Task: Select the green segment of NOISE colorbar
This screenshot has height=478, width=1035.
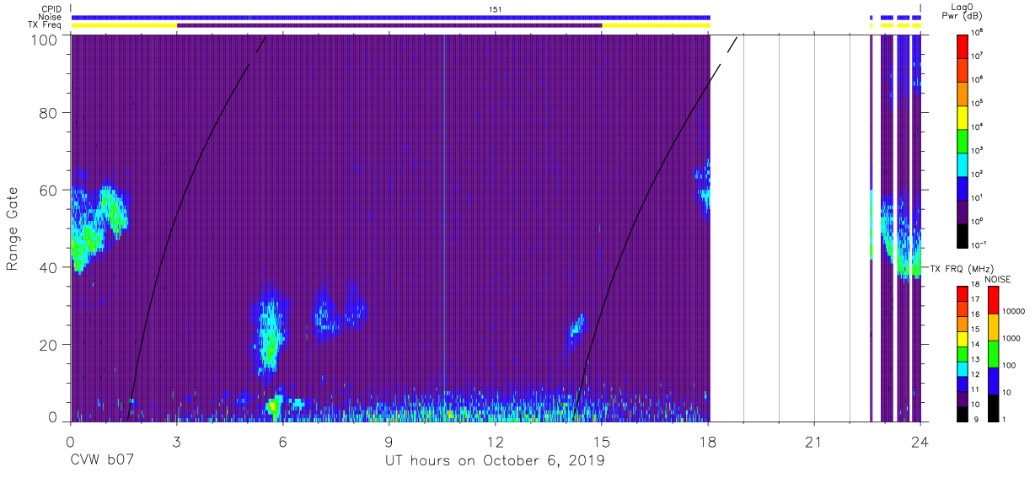Action: (x=994, y=353)
